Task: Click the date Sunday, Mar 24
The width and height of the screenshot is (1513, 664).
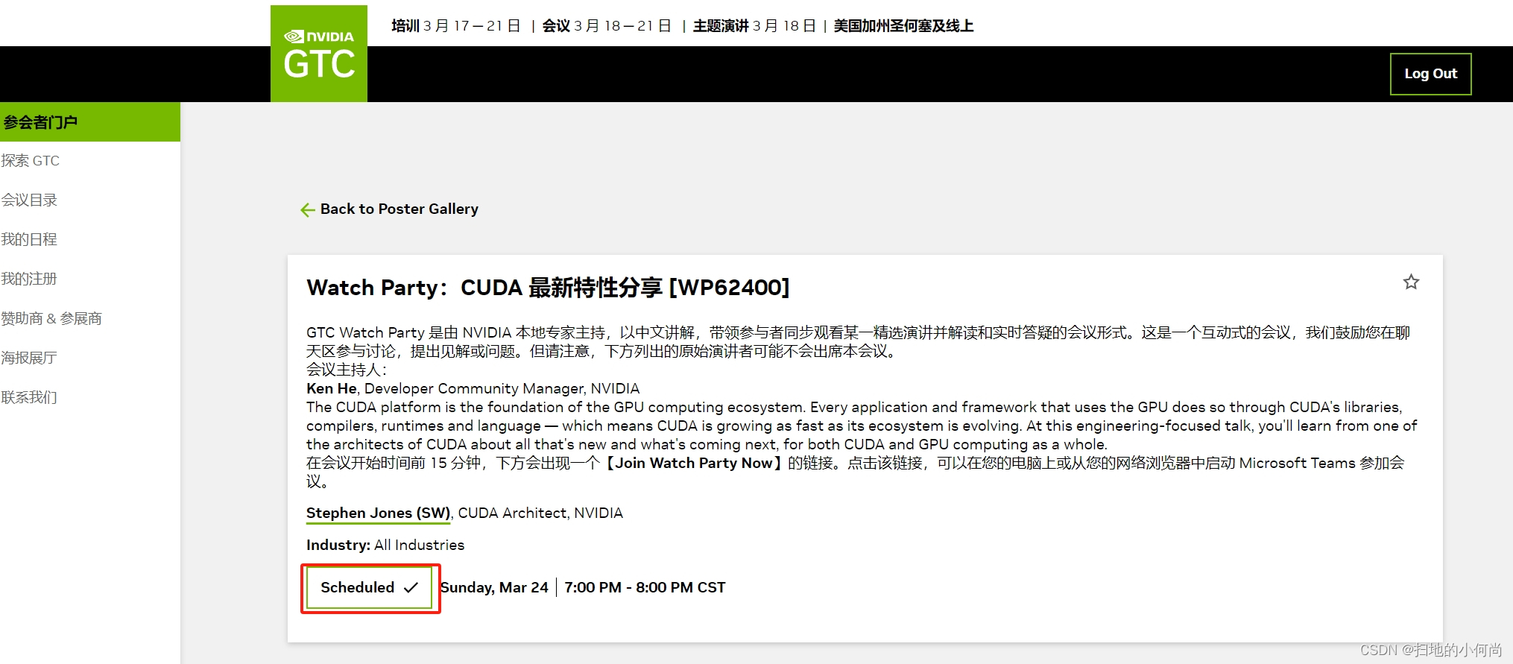Action: point(494,587)
